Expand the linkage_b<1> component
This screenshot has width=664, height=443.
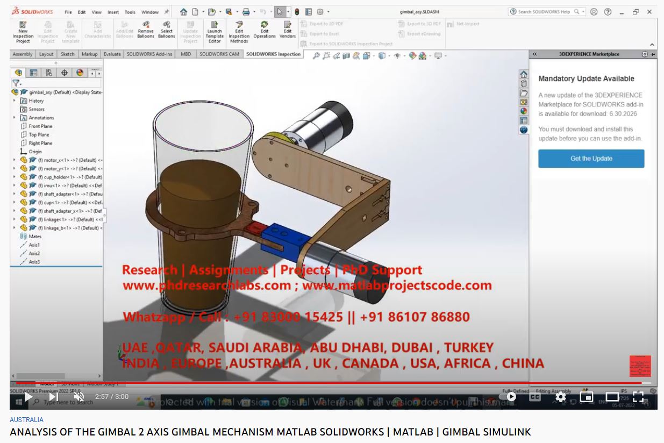[x=15, y=228]
